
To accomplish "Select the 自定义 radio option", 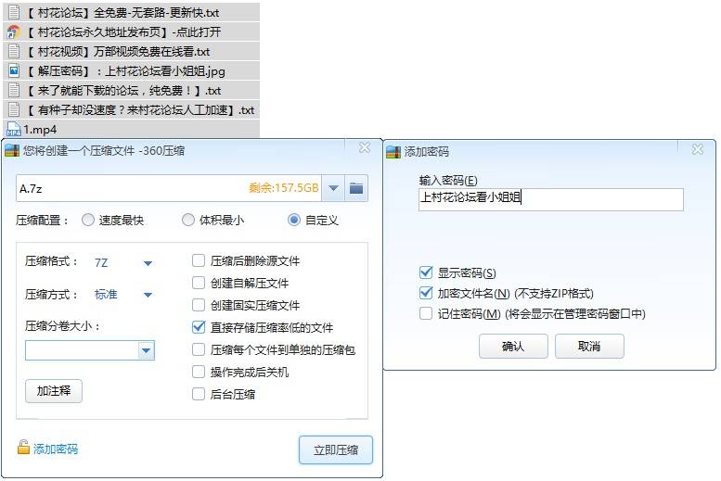I will (x=294, y=220).
